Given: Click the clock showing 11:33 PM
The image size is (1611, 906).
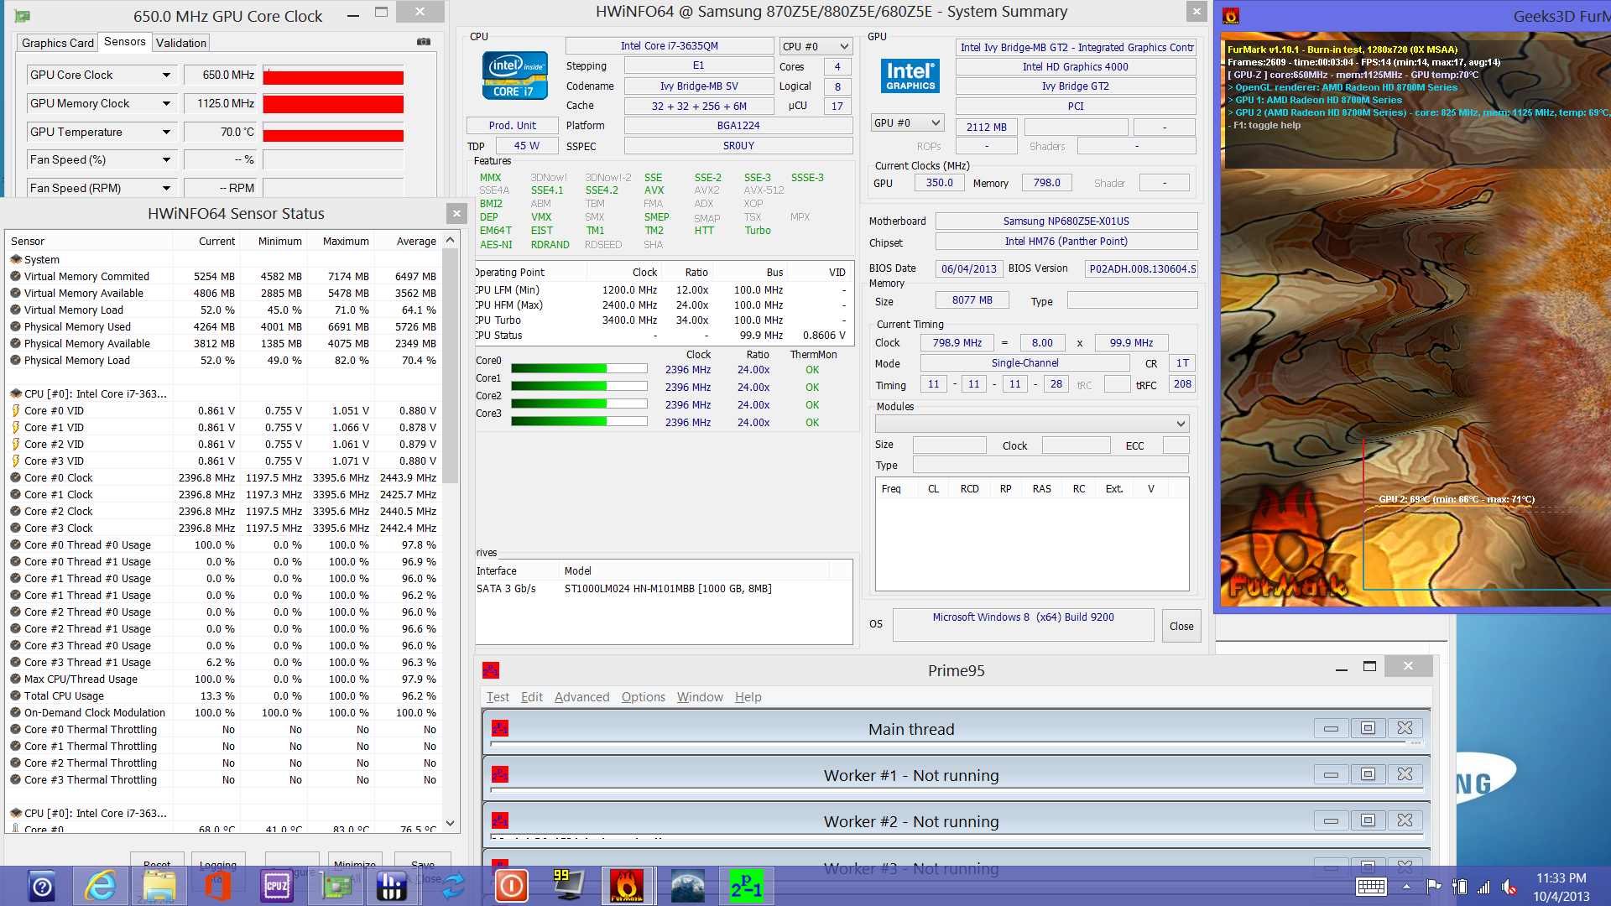Looking at the screenshot, I should click(x=1561, y=877).
